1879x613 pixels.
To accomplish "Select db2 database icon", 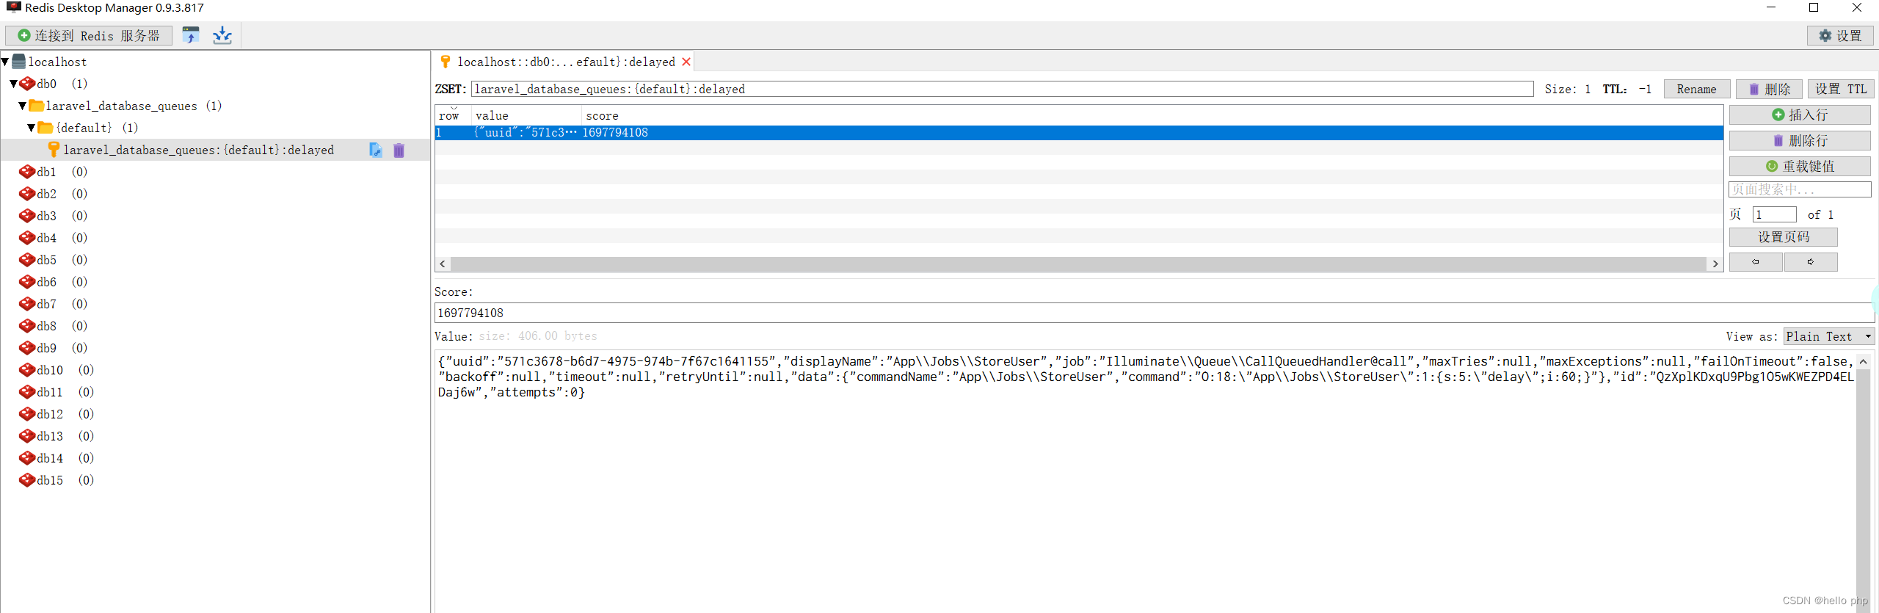I will point(27,194).
